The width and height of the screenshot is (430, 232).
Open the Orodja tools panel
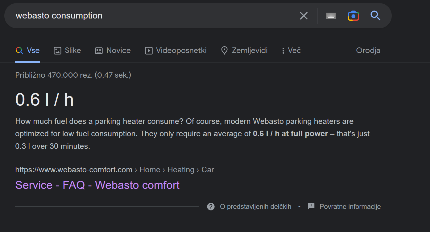(368, 51)
